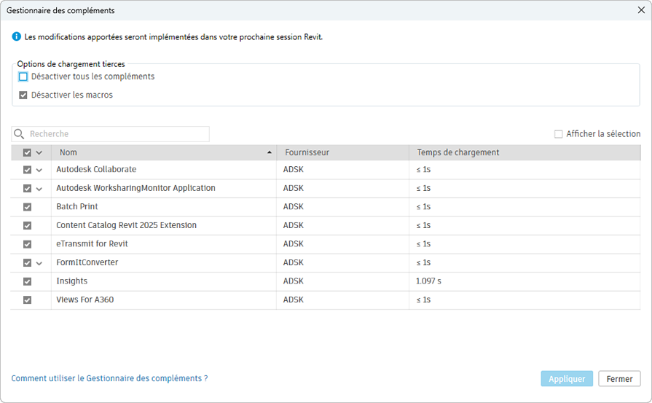Open Comment utiliser le Gestionnaire link
The width and height of the screenshot is (652, 403).
click(x=109, y=379)
